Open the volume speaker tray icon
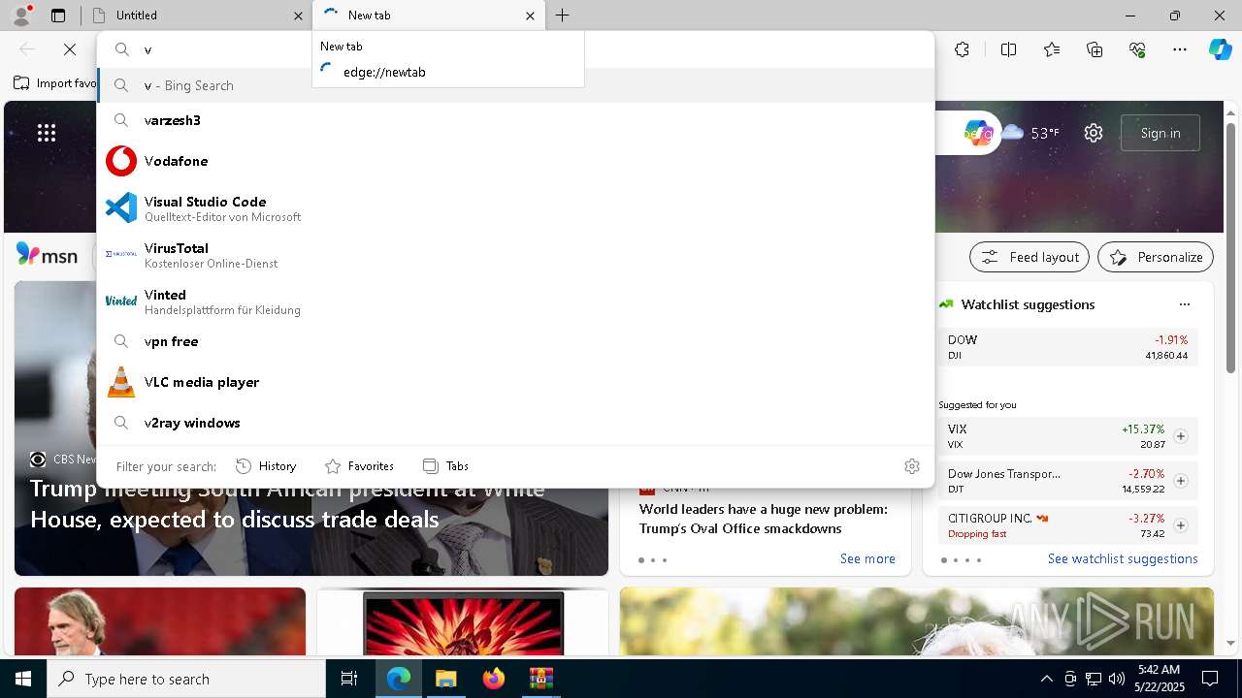This screenshot has width=1242, height=698. click(1116, 679)
